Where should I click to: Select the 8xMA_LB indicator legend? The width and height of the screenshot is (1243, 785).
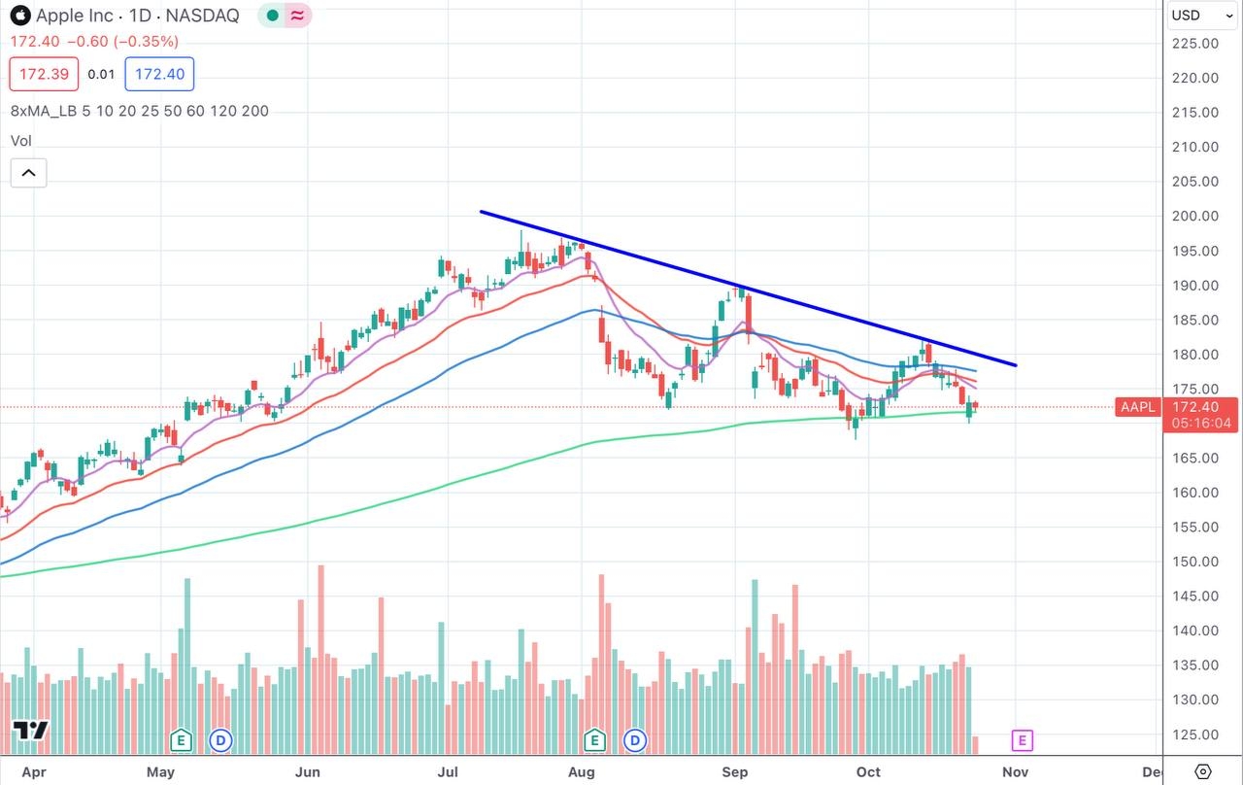point(140,111)
